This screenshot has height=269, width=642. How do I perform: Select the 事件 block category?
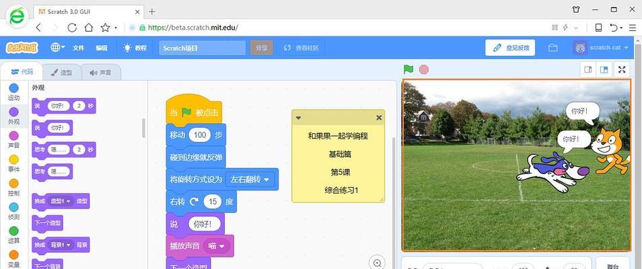tap(14, 163)
